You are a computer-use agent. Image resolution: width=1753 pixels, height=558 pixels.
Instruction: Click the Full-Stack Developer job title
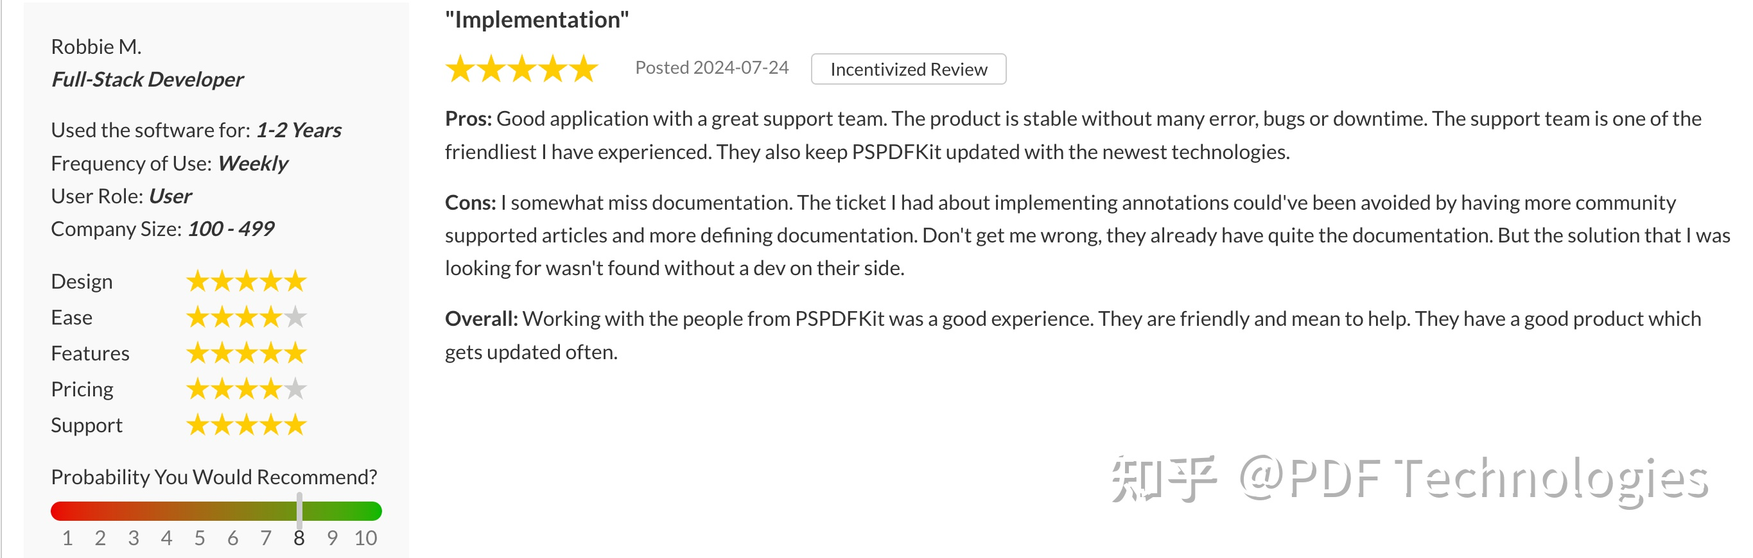(147, 80)
